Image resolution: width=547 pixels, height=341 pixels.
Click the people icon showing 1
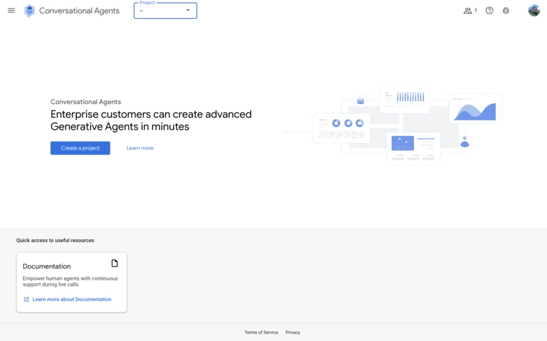[x=470, y=10]
